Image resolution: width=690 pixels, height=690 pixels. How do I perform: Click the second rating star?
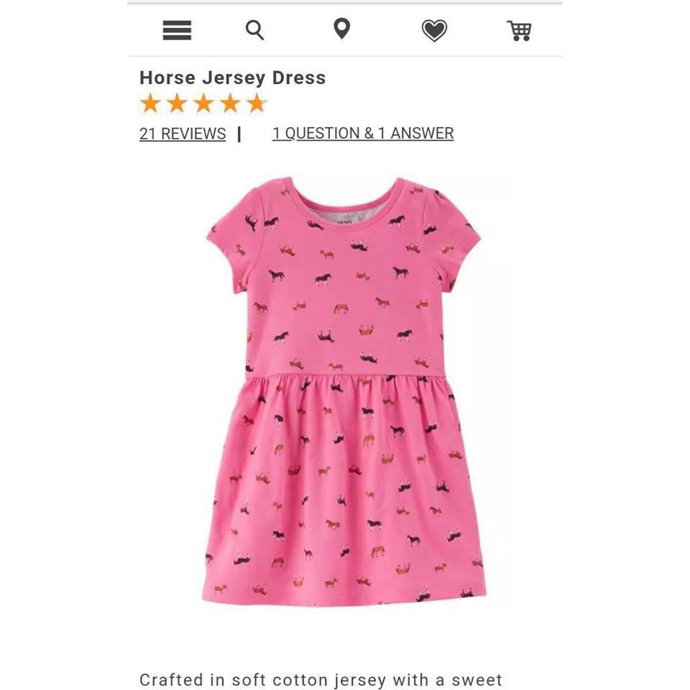(177, 103)
